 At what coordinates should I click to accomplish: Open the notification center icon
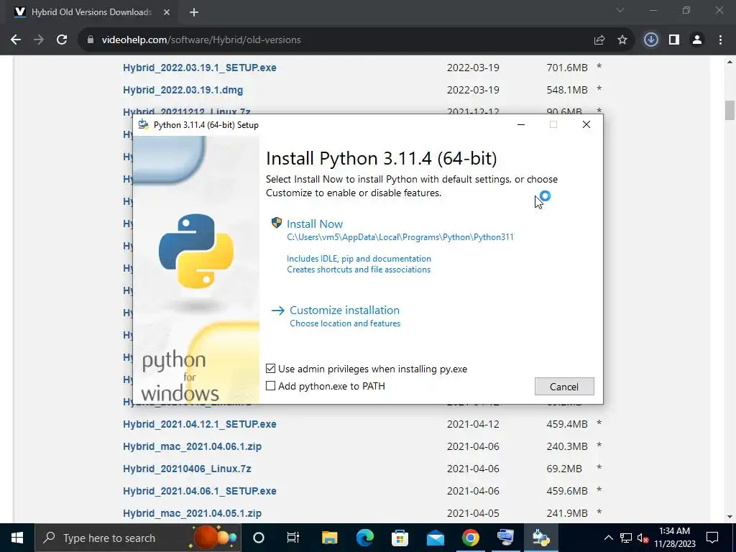point(712,538)
